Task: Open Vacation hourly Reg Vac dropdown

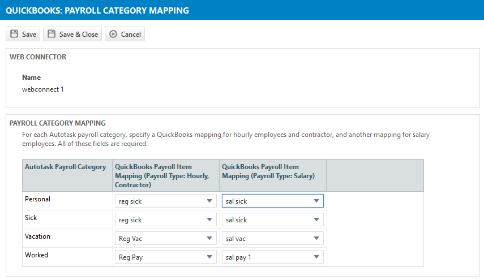Action: coord(166,238)
